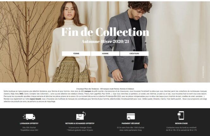Click the BESOIN D'AIDE heading
The image size is (210, 136).
pos(181,123)
